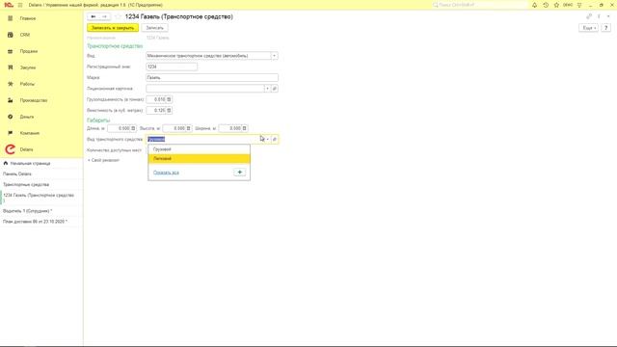
Task: Click the Высота value field
Action: [174, 128]
